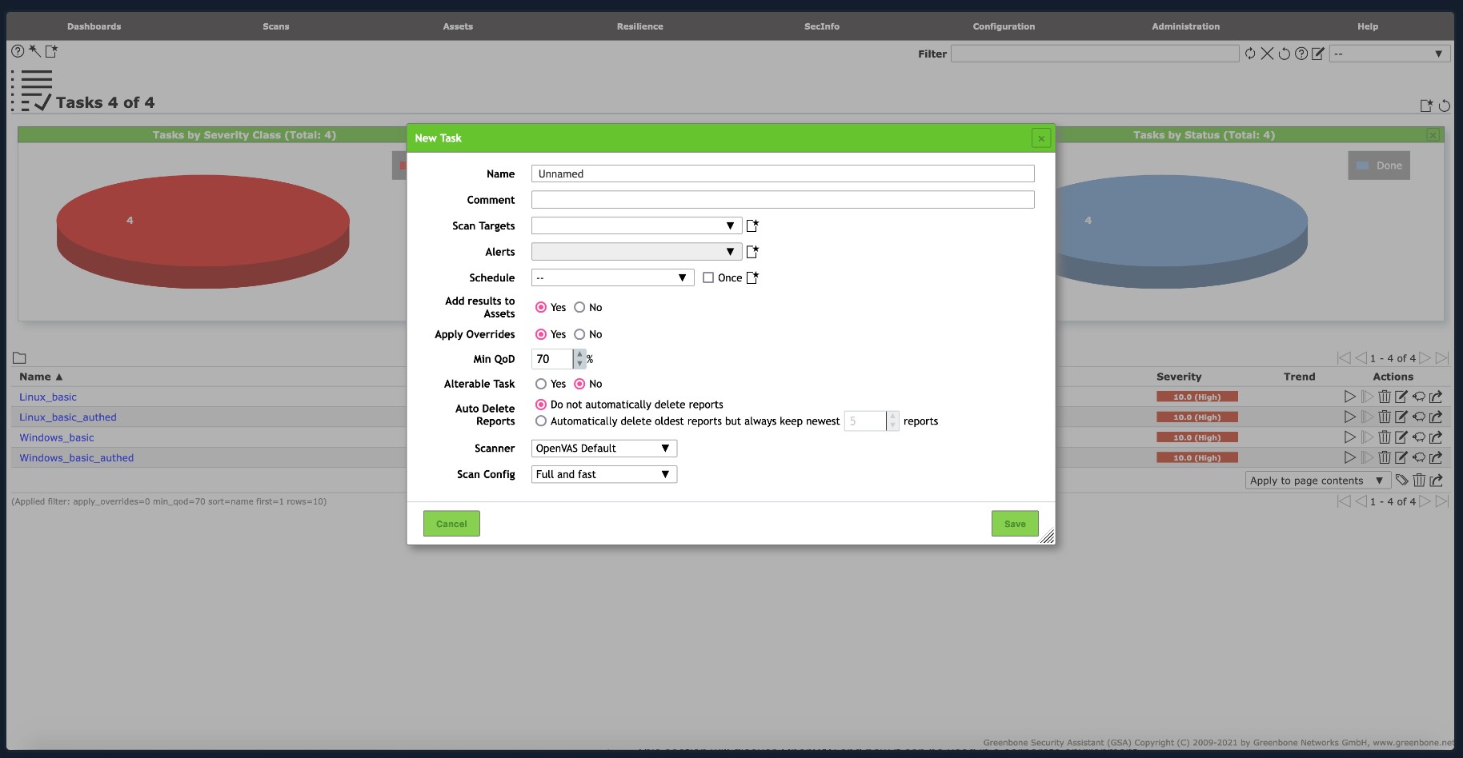The image size is (1463, 758).
Task: Start the Windows_basic_authed task
Action: click(x=1350, y=457)
